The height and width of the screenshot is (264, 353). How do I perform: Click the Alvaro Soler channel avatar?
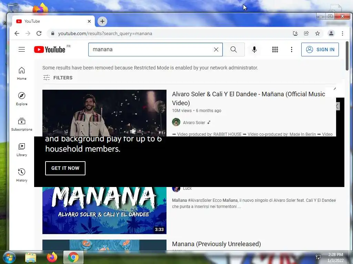176,122
